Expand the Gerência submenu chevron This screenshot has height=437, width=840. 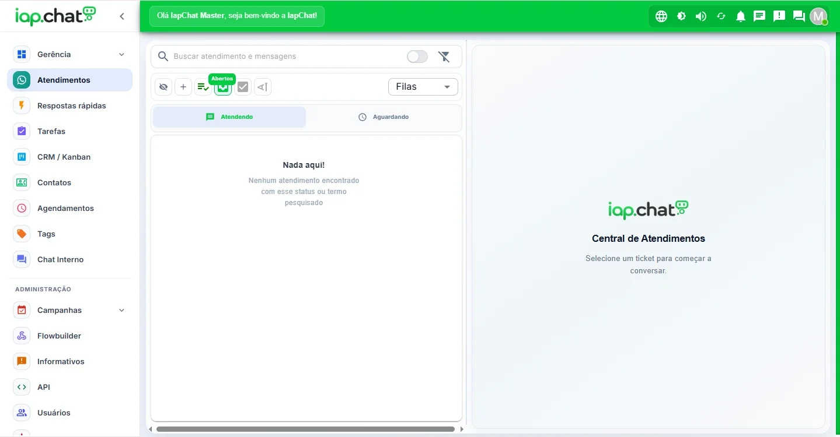(121, 54)
